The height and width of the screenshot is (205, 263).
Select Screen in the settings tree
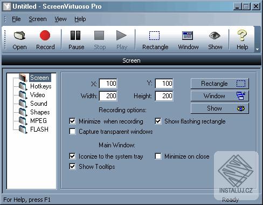(x=40, y=78)
